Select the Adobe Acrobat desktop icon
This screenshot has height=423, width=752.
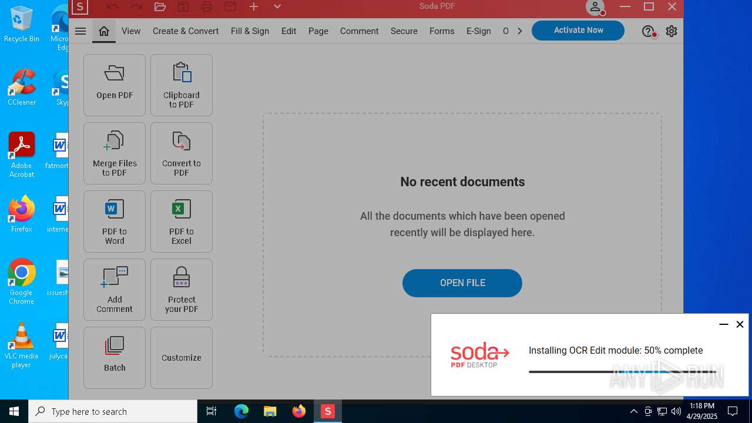click(22, 155)
